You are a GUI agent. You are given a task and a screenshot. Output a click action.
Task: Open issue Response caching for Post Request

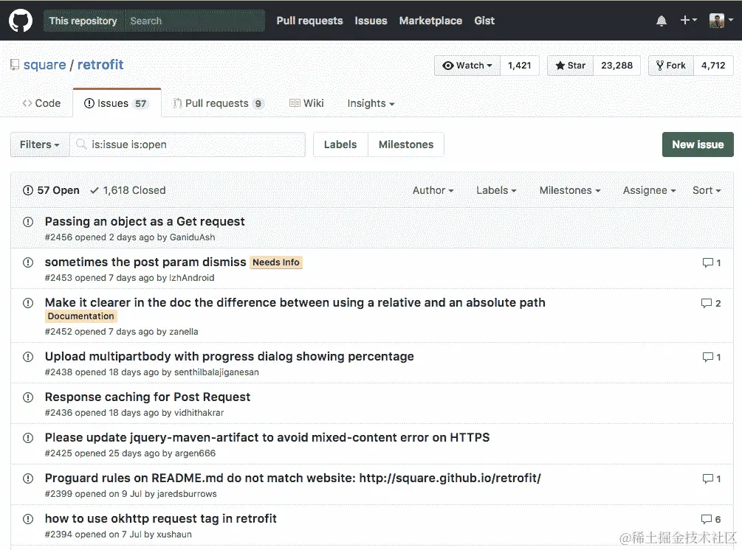(148, 397)
